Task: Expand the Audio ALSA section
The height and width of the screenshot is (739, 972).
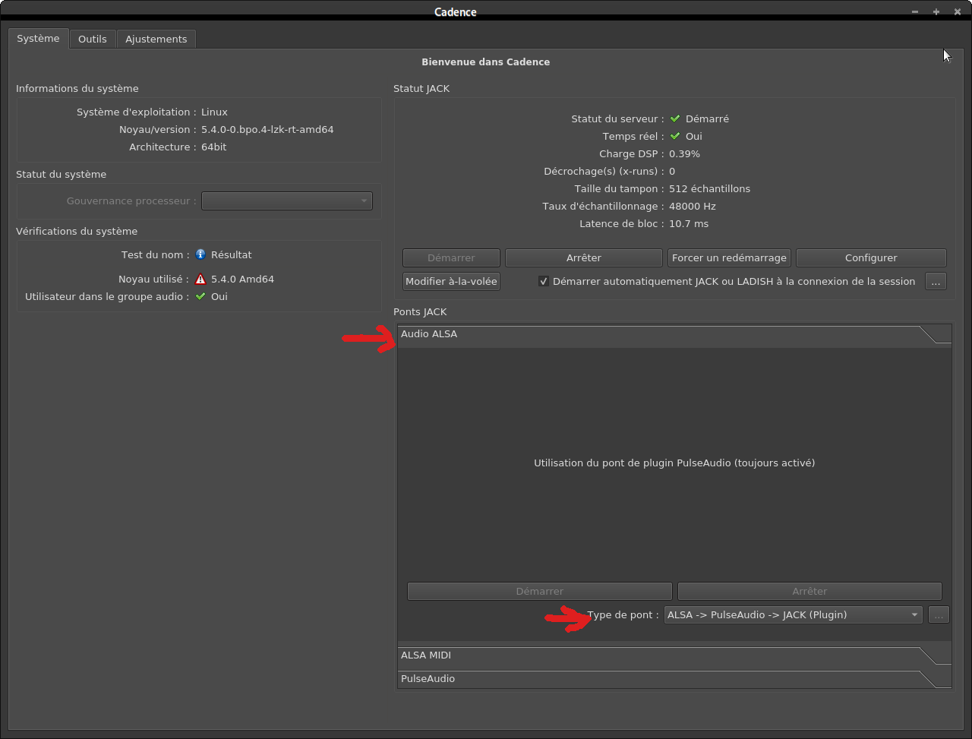Action: click(x=674, y=334)
